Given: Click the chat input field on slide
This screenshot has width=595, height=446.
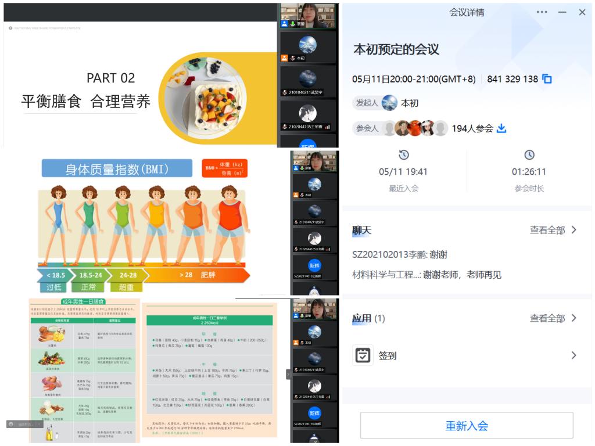Looking at the screenshot, I should click(x=29, y=425).
